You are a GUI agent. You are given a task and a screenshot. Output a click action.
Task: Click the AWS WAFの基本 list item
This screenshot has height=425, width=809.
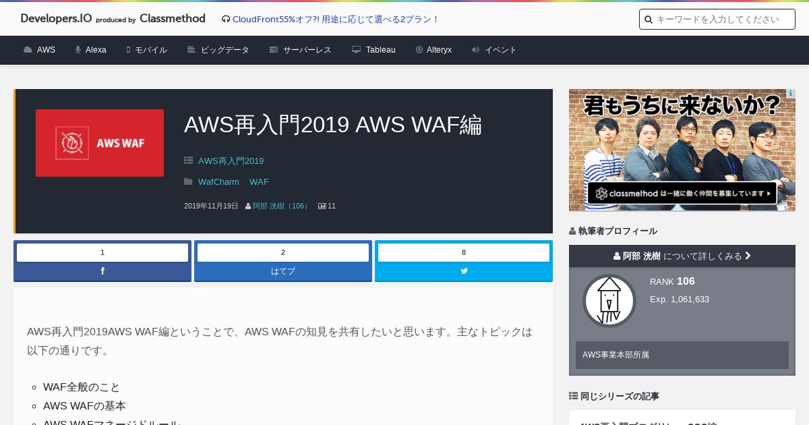click(84, 406)
